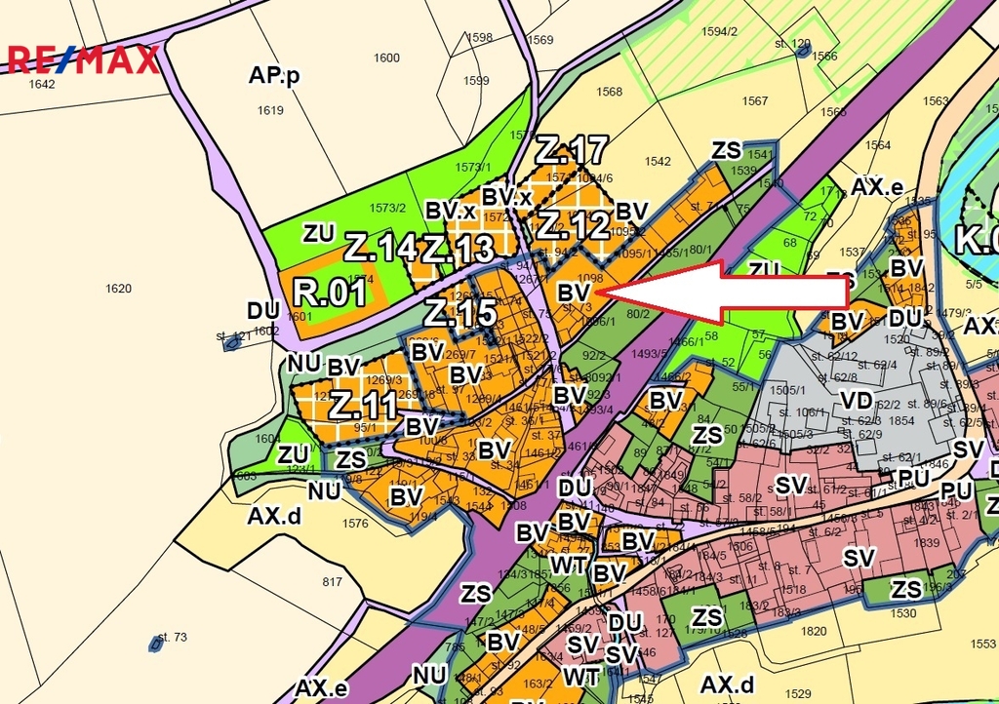The width and height of the screenshot is (999, 704).
Task: Select parcel number 1600
Action: tap(386, 59)
